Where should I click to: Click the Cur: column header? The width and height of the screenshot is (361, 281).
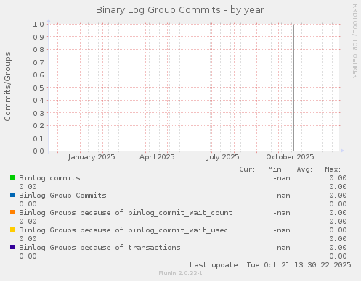coord(247,169)
